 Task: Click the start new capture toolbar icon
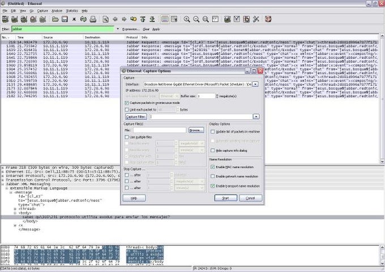click(24, 19)
